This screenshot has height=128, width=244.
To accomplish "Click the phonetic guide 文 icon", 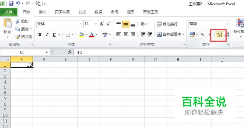I will coord(105,35).
